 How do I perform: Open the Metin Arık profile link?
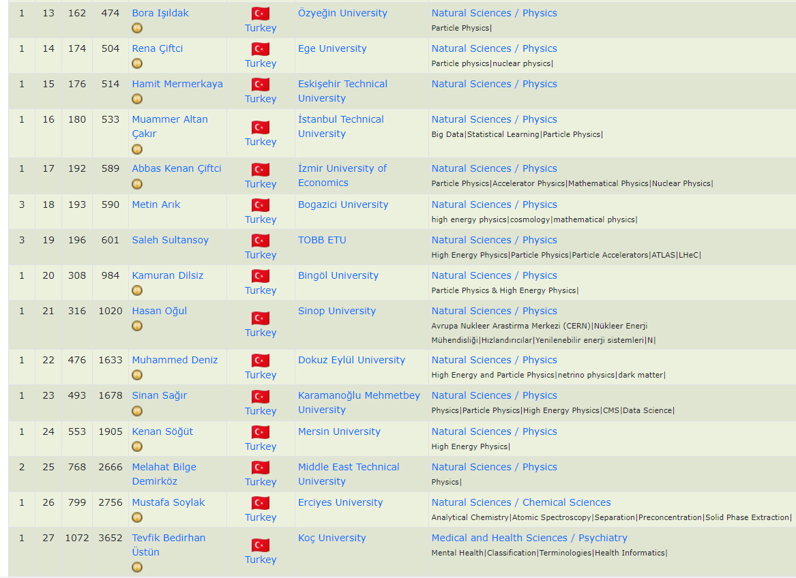[x=156, y=204]
